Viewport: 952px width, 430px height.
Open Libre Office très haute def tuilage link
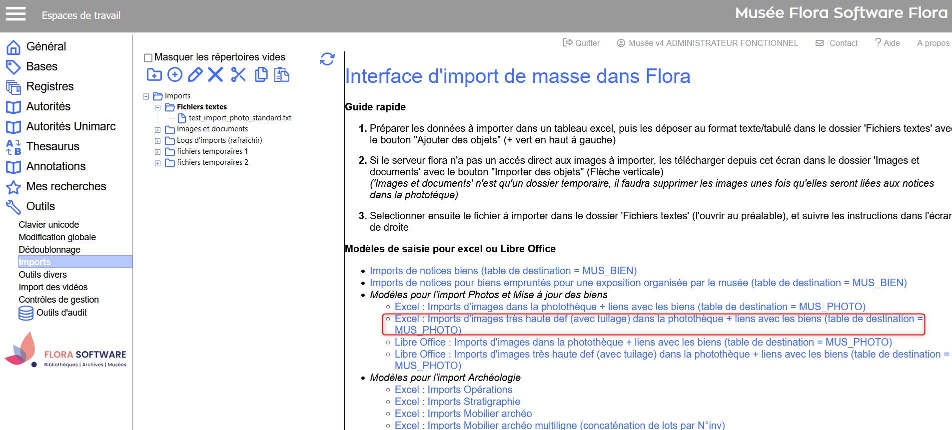[x=672, y=360]
